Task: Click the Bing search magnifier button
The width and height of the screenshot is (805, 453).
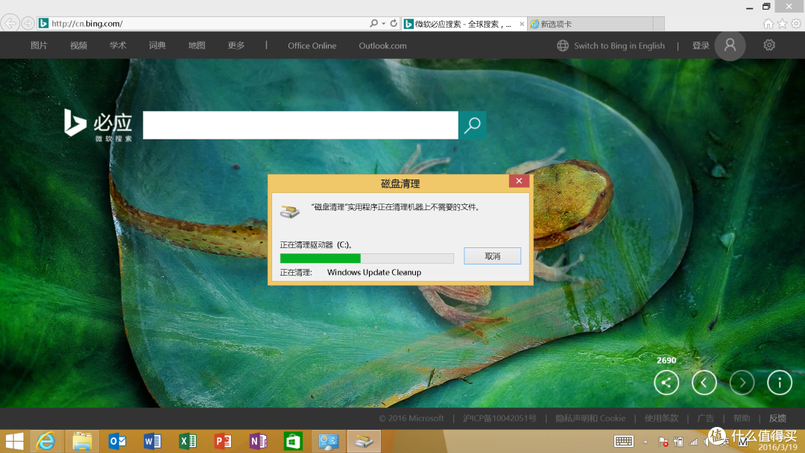Action: click(x=473, y=125)
